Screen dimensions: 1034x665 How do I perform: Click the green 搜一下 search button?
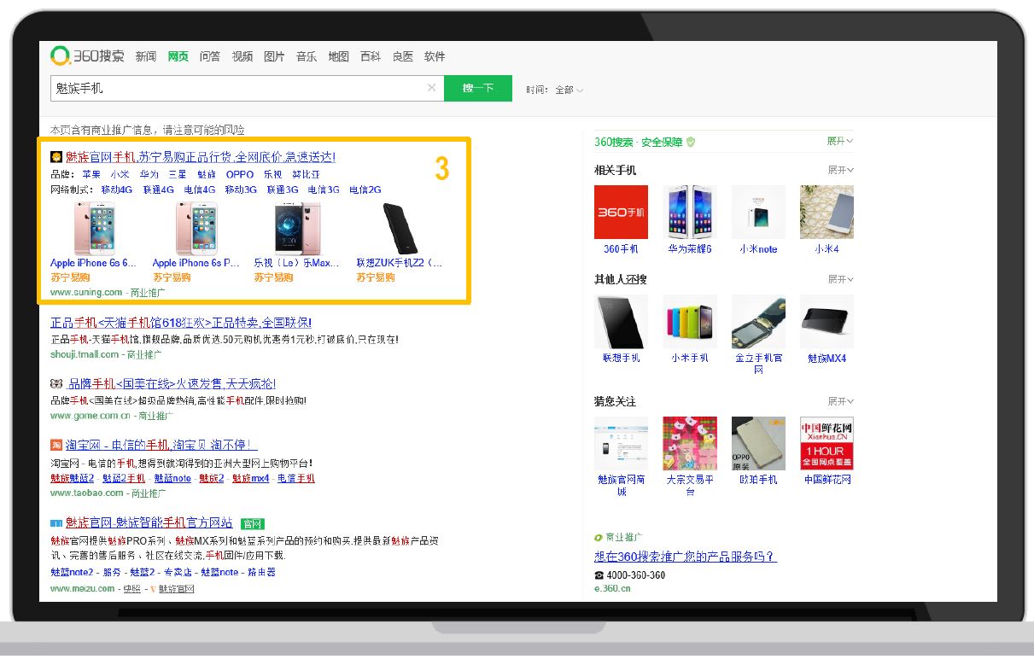click(478, 88)
